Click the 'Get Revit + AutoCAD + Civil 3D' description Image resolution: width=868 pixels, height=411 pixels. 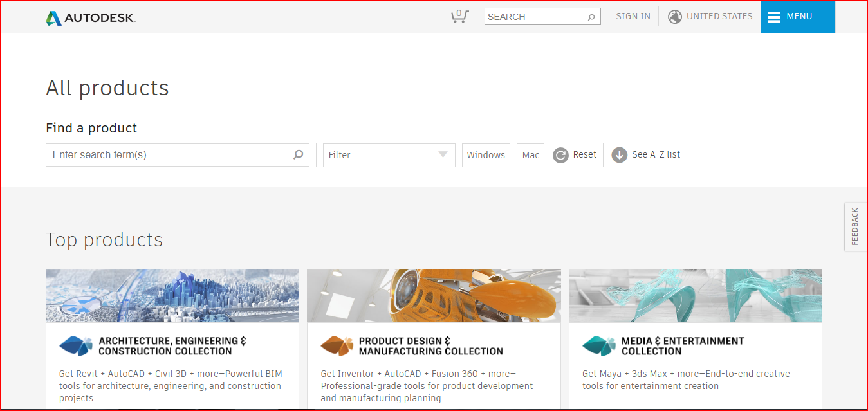click(171, 386)
